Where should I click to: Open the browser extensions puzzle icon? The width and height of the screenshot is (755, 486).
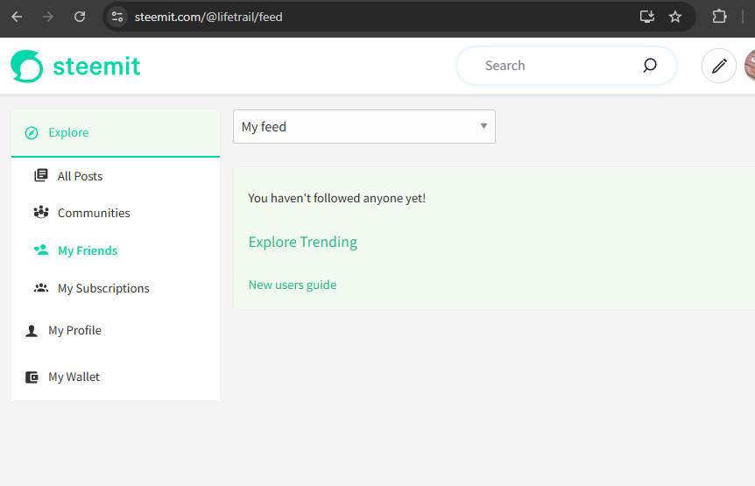point(719,17)
